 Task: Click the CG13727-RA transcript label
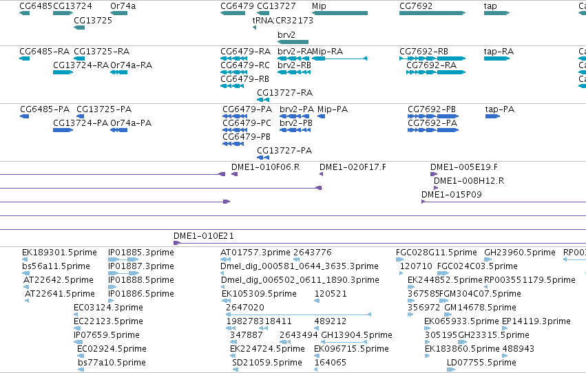[285, 93]
